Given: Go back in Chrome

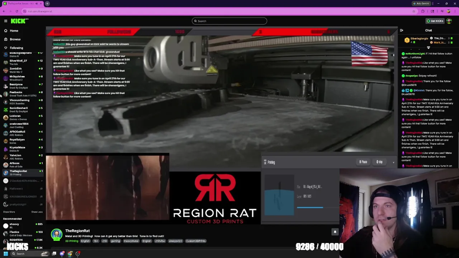Looking at the screenshot, I should pyautogui.click(x=4, y=11).
